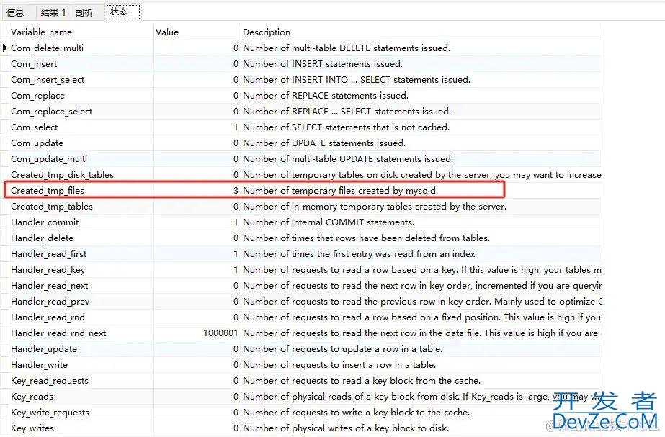Select the Com_insert variable cell
This screenshot has height=437, width=665.
pos(81,64)
